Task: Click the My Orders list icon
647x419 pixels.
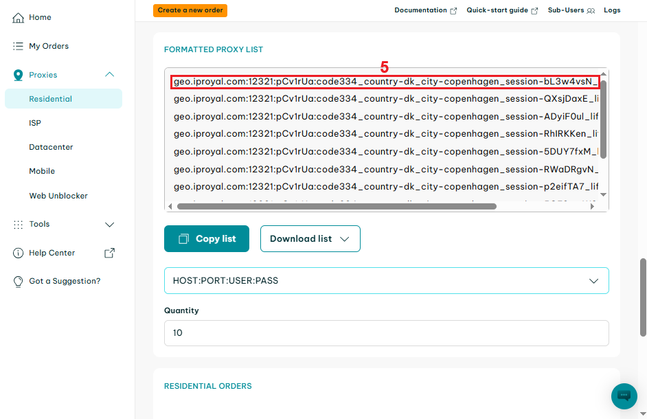Action: tap(18, 46)
